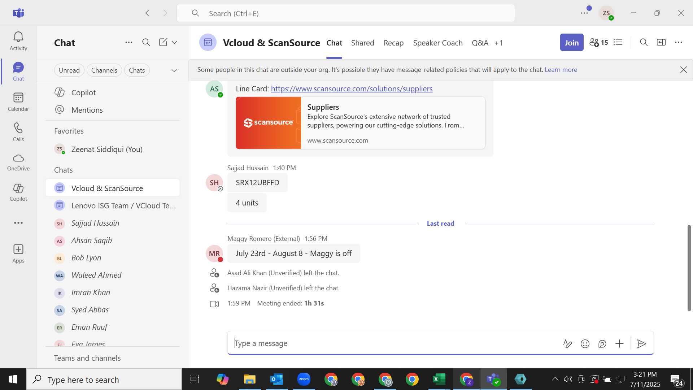693x390 pixels.
Task: Open Copilot in the app rail
Action: tap(18, 192)
